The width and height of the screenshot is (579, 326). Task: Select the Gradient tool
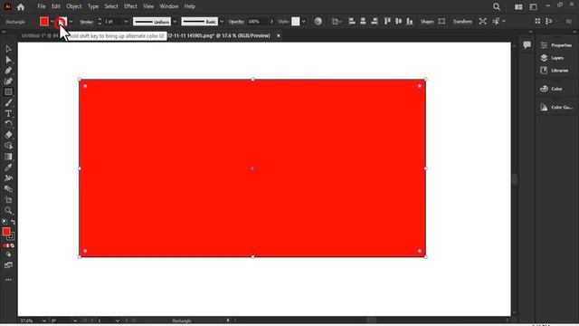click(x=8, y=157)
